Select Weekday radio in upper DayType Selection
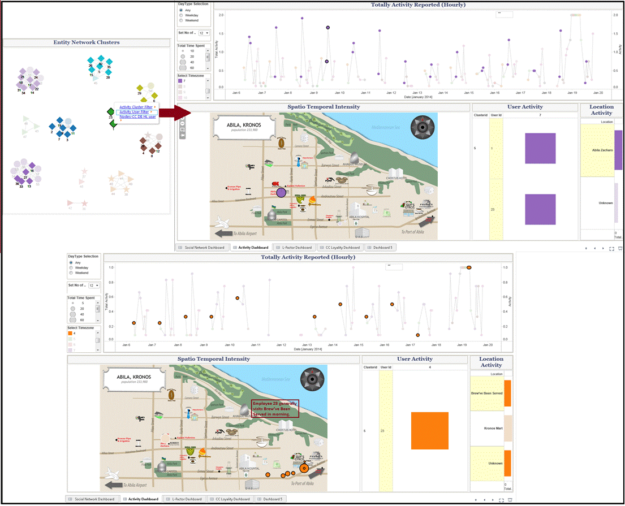Screen dimensions: 625x506 (180, 15)
